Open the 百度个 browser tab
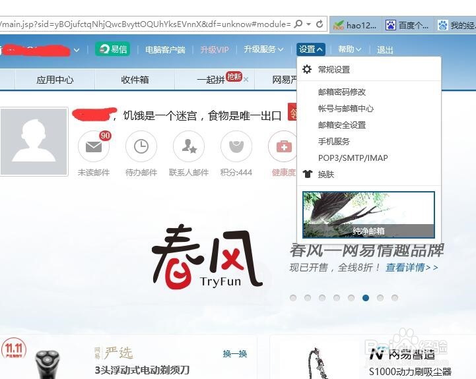476x379 pixels. click(x=407, y=25)
